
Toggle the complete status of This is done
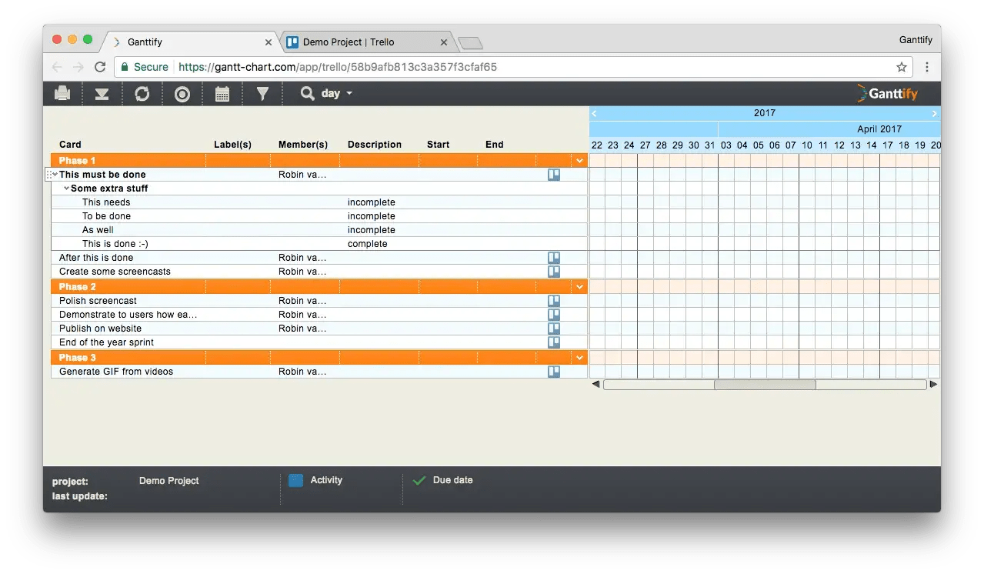point(368,243)
